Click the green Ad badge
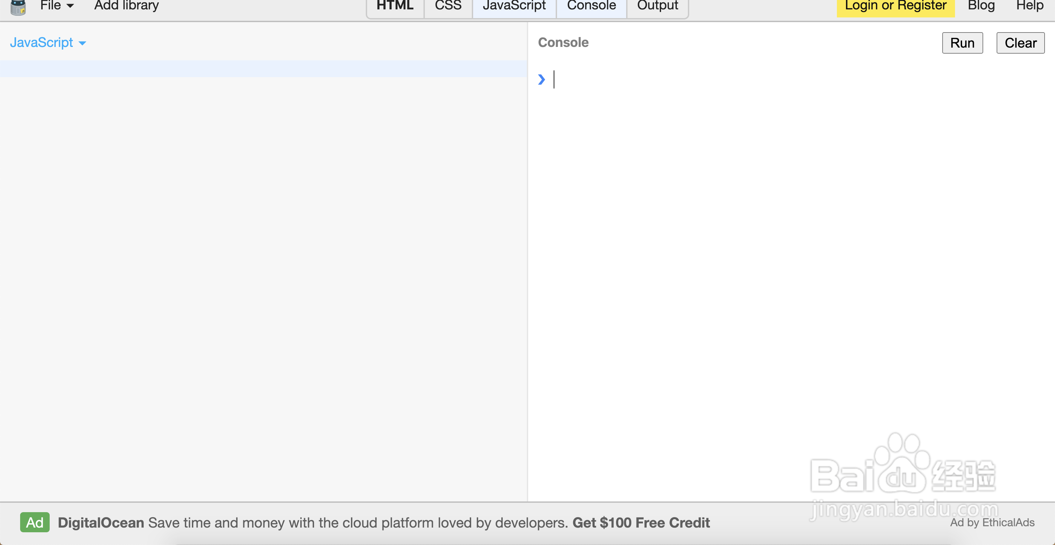Viewport: 1055px width, 545px height. pyautogui.click(x=35, y=523)
